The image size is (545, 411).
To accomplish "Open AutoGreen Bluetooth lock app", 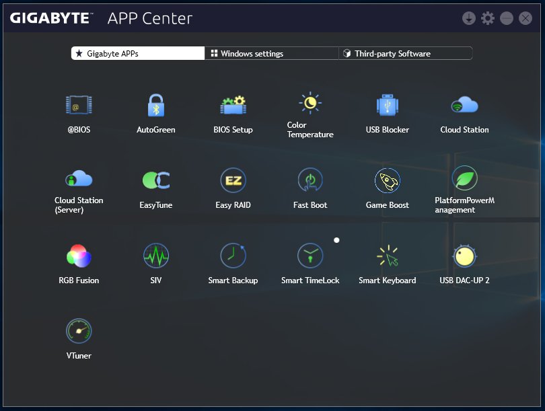I will (156, 106).
